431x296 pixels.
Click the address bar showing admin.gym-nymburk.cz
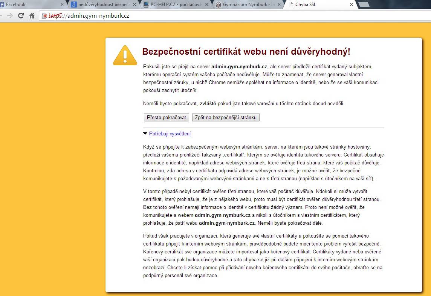click(x=236, y=16)
